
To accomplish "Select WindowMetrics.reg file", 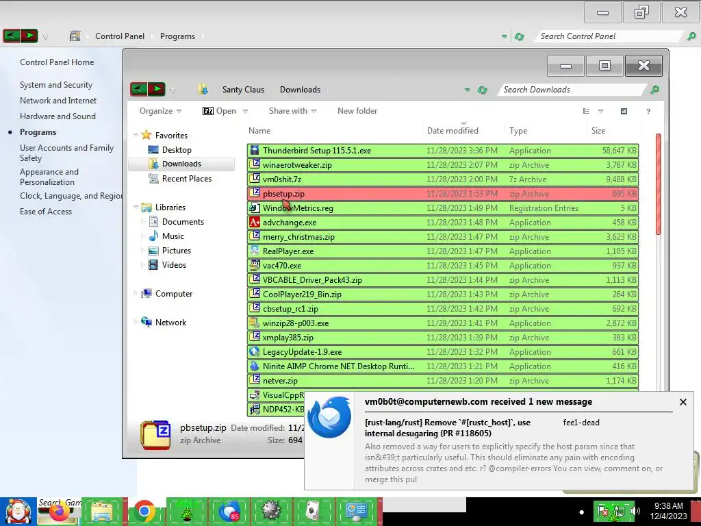I will (443, 208).
